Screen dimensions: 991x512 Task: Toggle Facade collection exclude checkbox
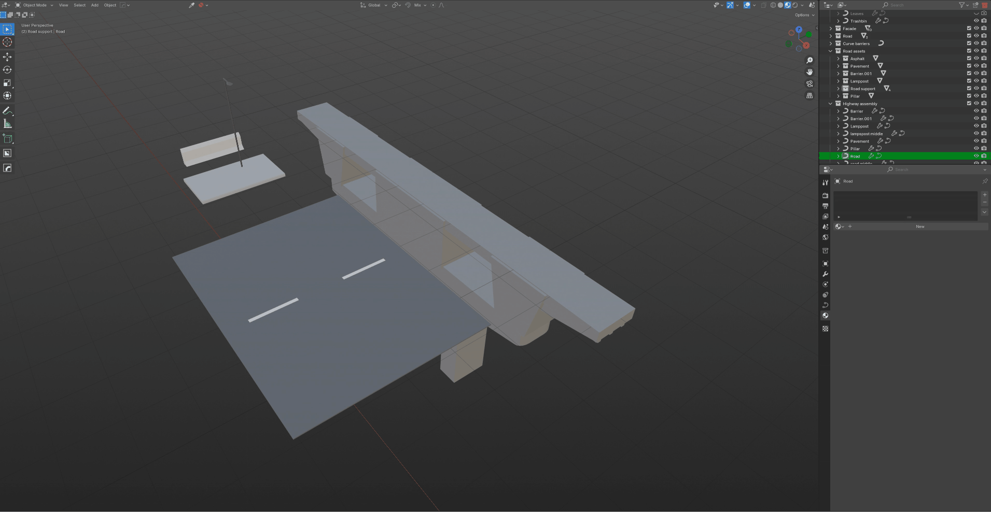pos(969,29)
